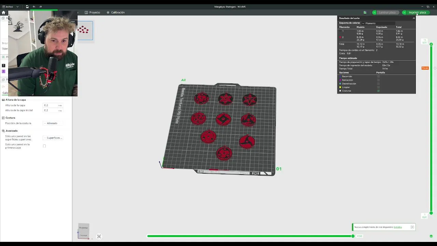Expand the arrow next to Archivo
The width and height of the screenshot is (437, 246).
click(17, 6)
